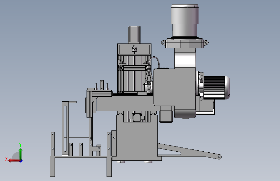Click the blue Z axis dot on the triad
Screen dimensions: 280x181
[21, 161]
